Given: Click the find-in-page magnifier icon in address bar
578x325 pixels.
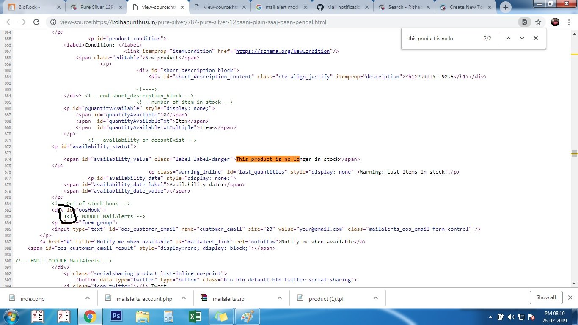Looking at the screenshot, I should tap(525, 22).
